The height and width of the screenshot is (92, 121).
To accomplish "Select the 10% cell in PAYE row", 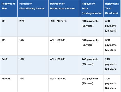I will 33,65.
